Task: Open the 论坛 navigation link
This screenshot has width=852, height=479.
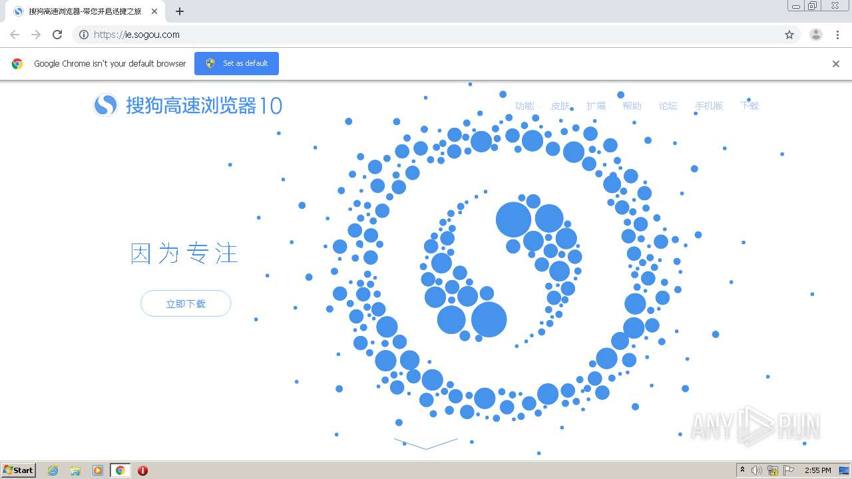Action: 668,106
